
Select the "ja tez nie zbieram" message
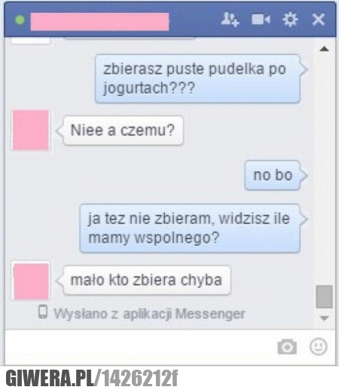point(190,229)
